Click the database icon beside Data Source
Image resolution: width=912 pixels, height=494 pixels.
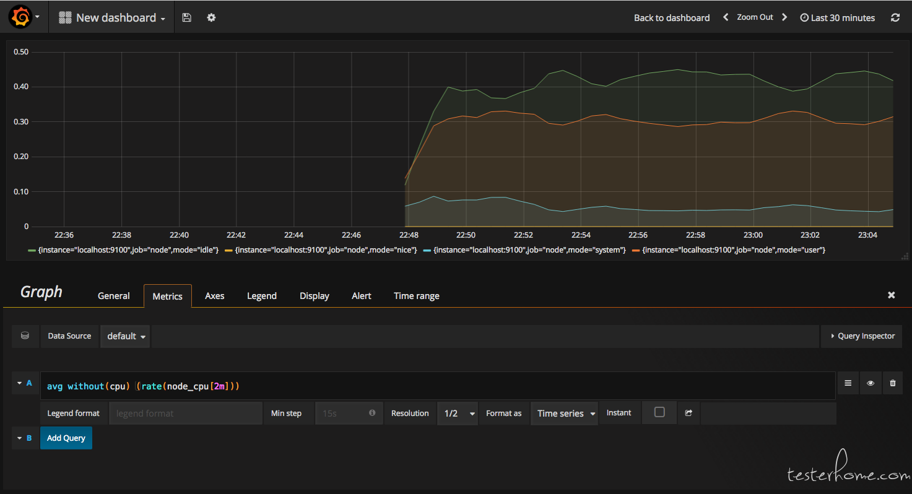(25, 336)
